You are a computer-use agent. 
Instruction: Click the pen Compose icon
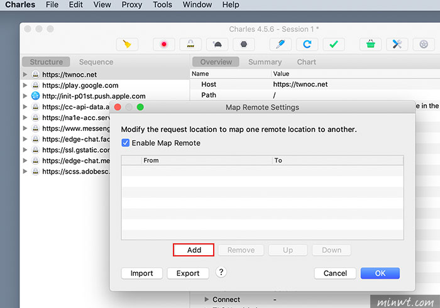coord(280,45)
